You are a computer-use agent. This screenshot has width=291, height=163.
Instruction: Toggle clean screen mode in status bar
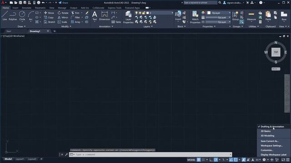point(283,160)
